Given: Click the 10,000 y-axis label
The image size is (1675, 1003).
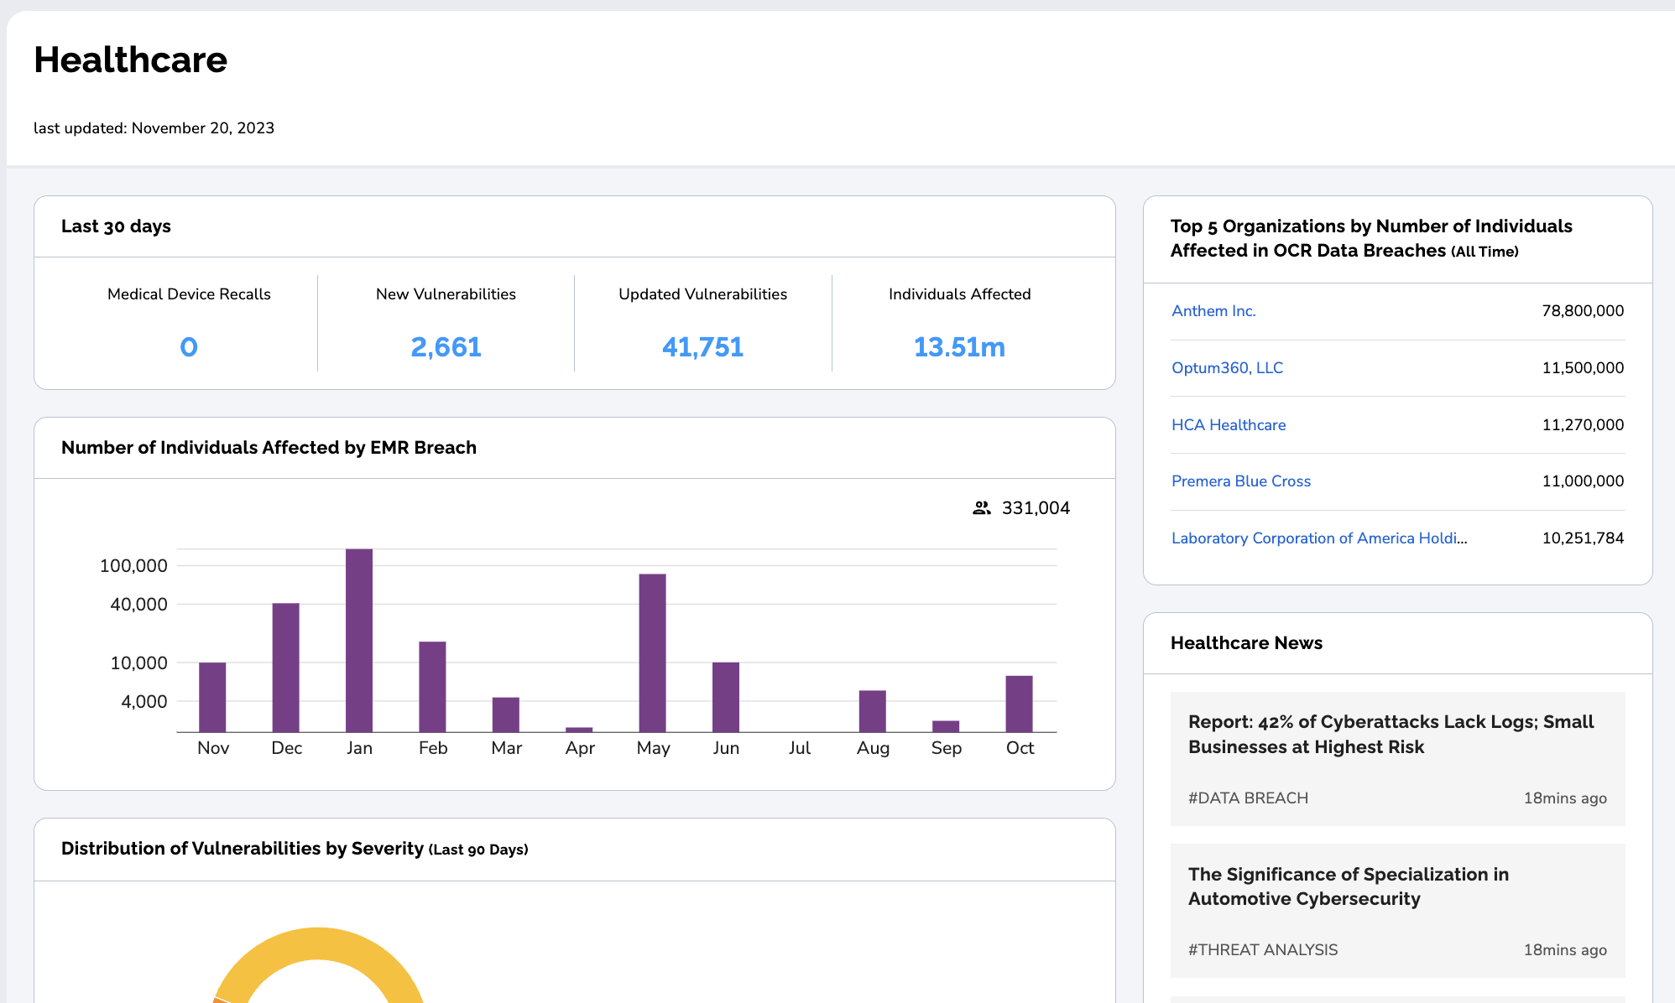Looking at the screenshot, I should coord(138,663).
